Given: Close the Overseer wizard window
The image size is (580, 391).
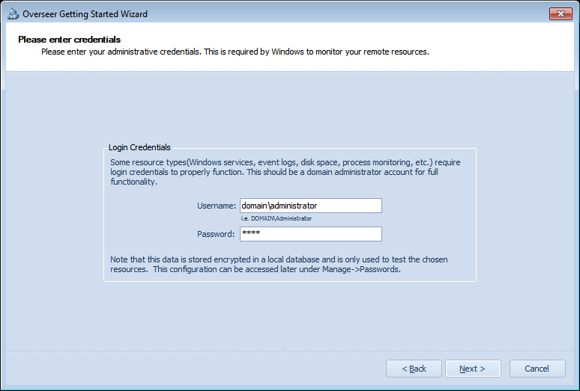Looking at the screenshot, I should click(x=561, y=13).
